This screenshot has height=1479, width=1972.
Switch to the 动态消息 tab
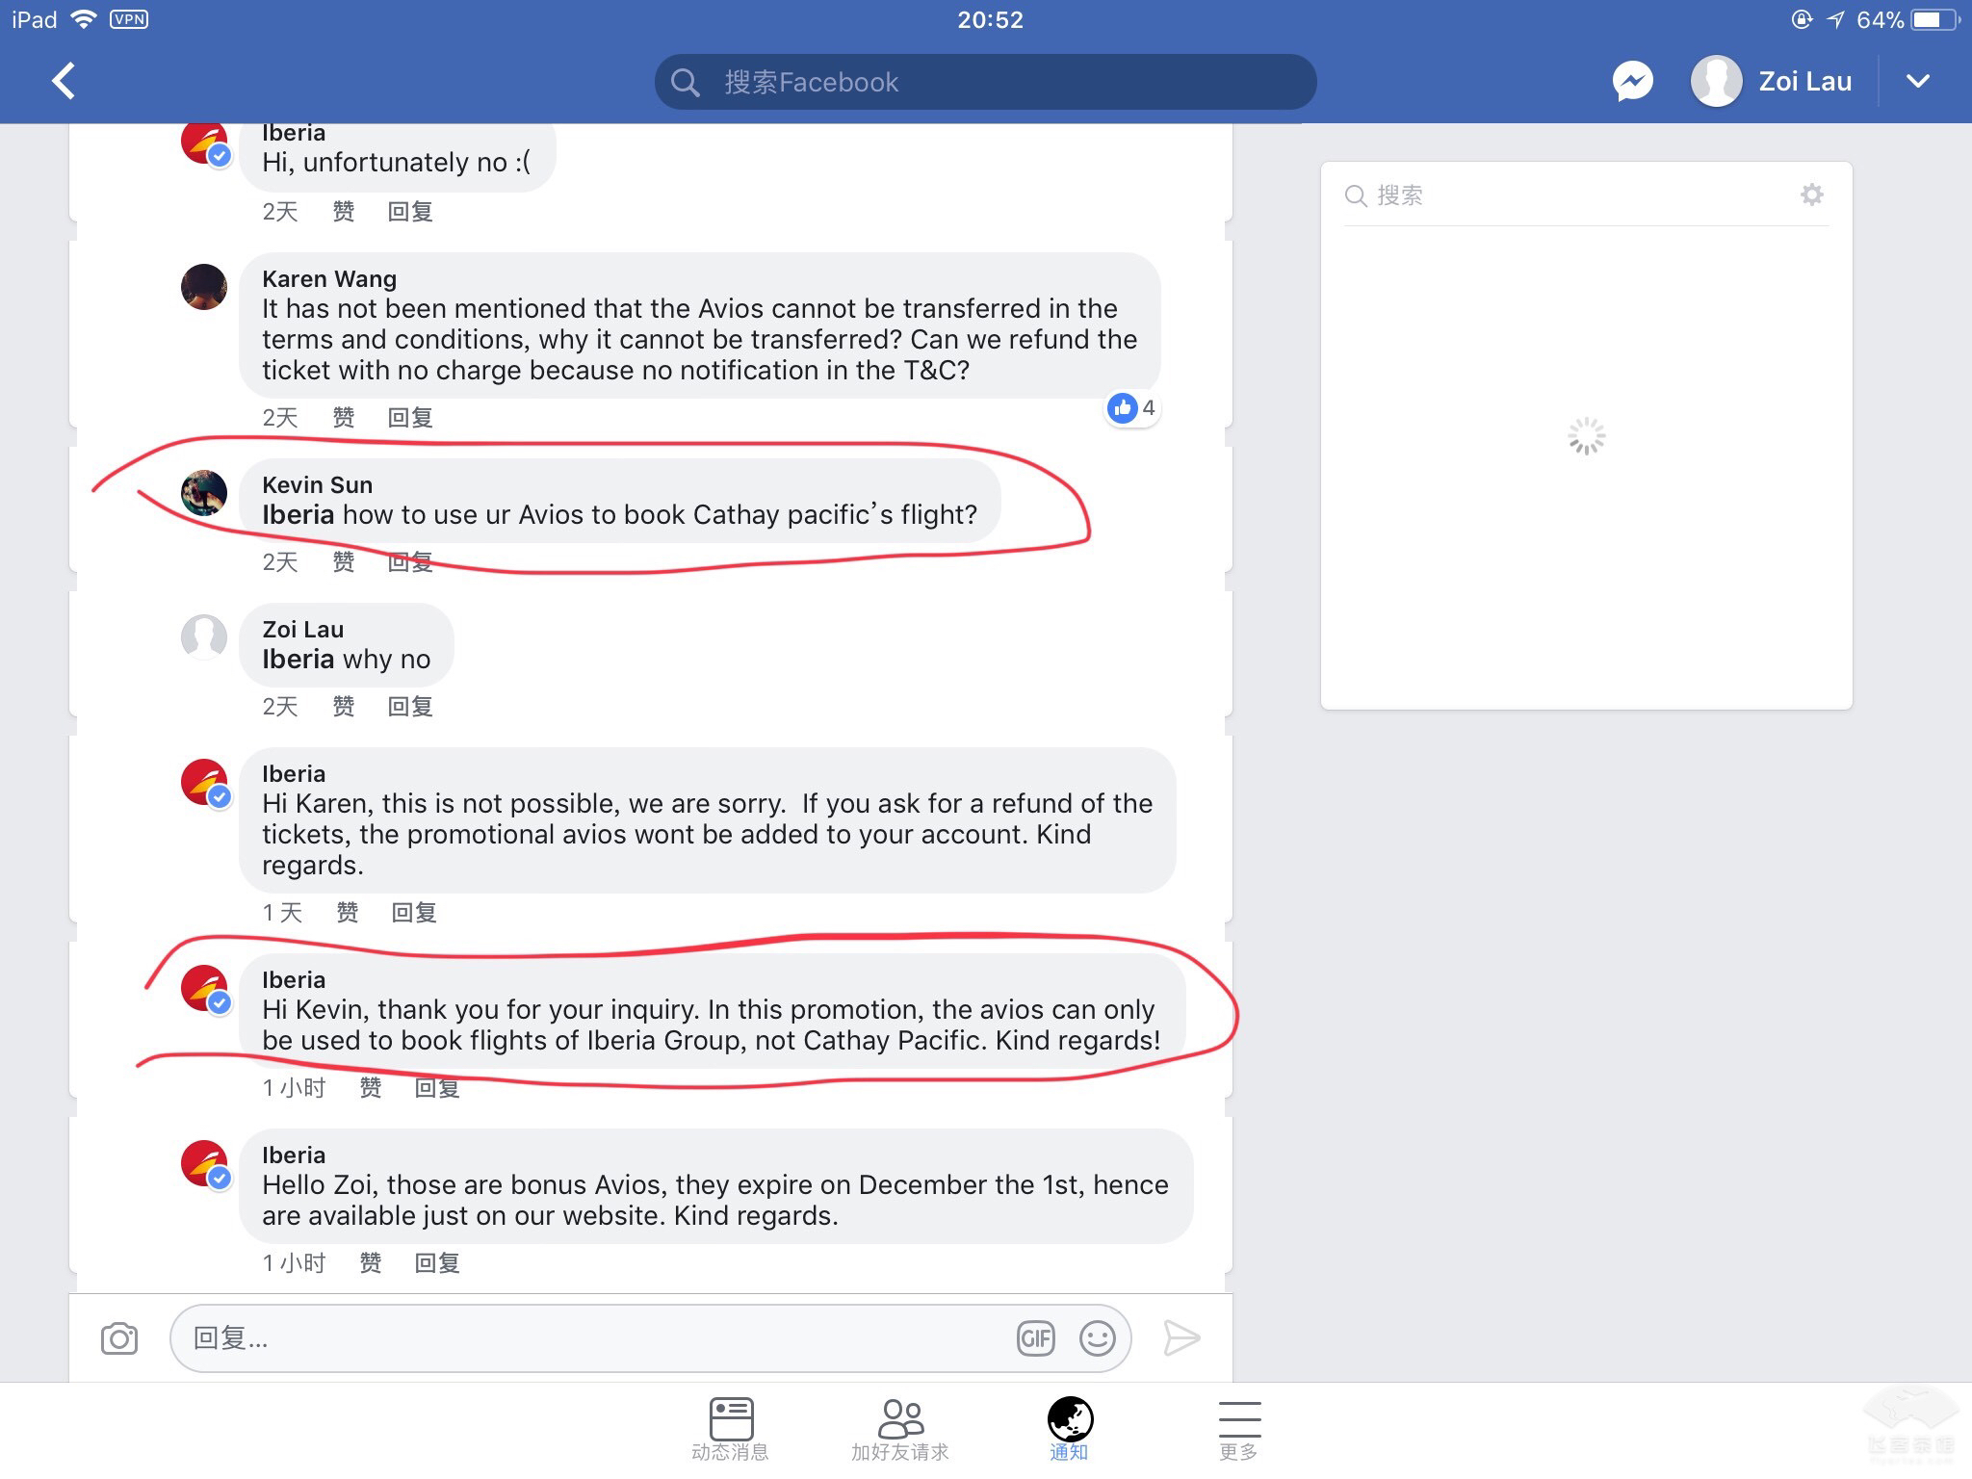[731, 1429]
